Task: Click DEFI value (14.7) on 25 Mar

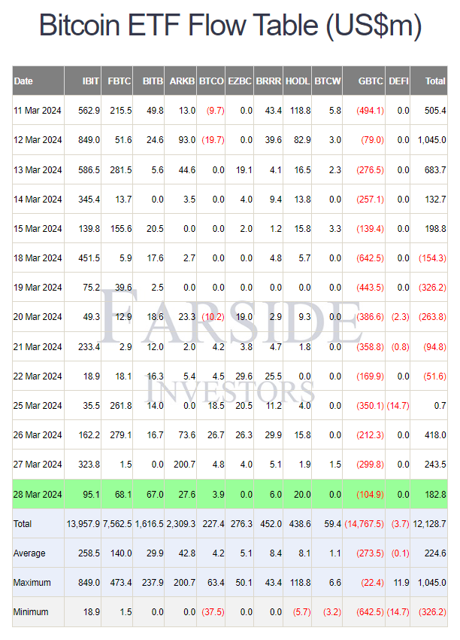Action: click(398, 406)
